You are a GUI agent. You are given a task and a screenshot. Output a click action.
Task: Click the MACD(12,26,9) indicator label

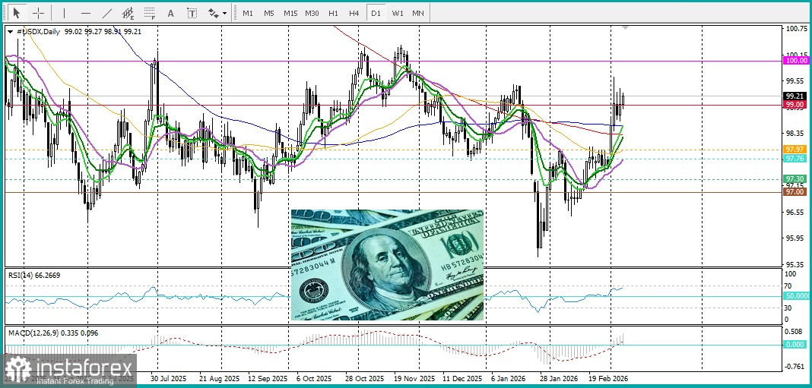[52, 333]
